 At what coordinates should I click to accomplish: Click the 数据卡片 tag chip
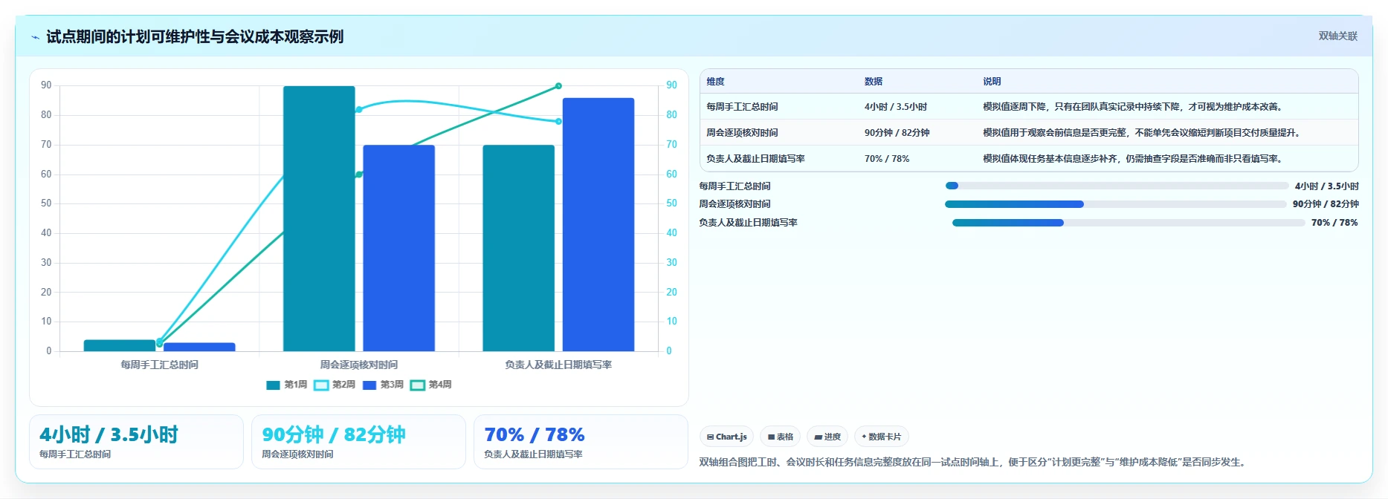(882, 437)
